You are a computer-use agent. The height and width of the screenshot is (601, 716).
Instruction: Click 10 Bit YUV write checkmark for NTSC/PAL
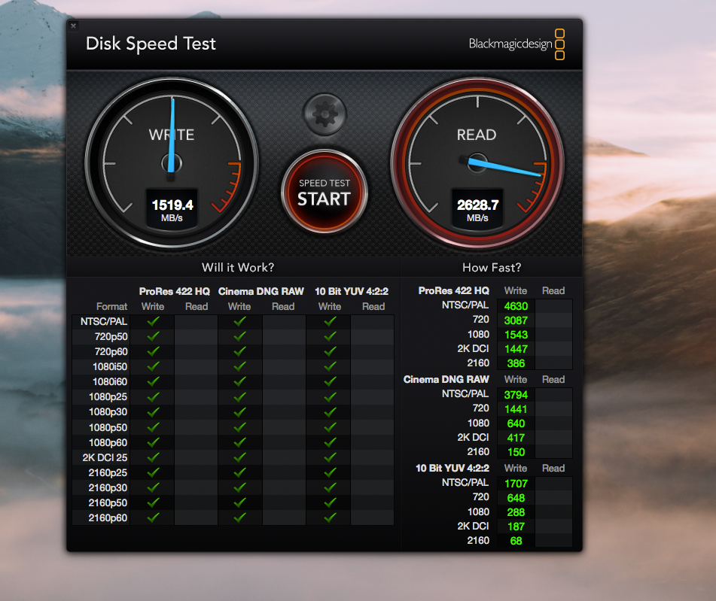click(331, 321)
